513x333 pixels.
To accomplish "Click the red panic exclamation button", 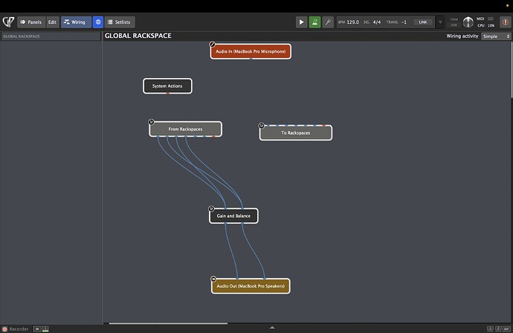I will tap(505, 22).
